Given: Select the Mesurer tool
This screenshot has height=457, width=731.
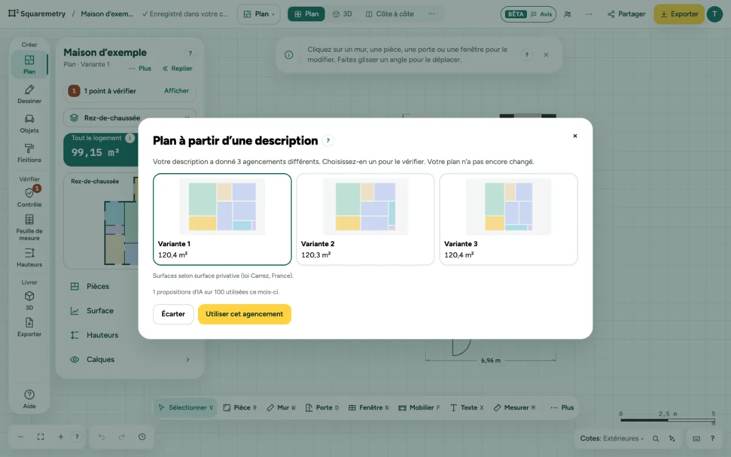Looking at the screenshot, I should point(514,408).
